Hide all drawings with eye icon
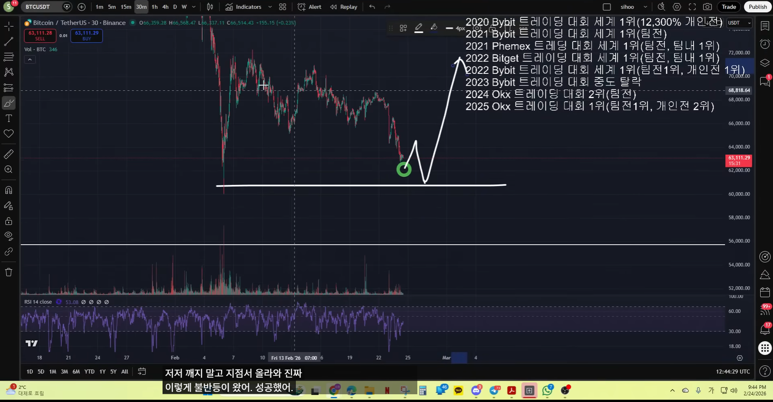The image size is (773, 402). (x=9, y=236)
